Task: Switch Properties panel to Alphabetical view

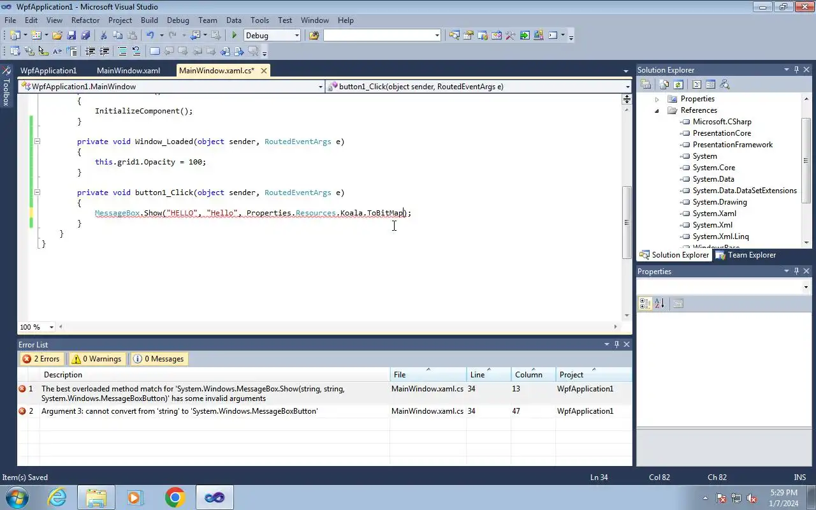Action: coord(659,304)
